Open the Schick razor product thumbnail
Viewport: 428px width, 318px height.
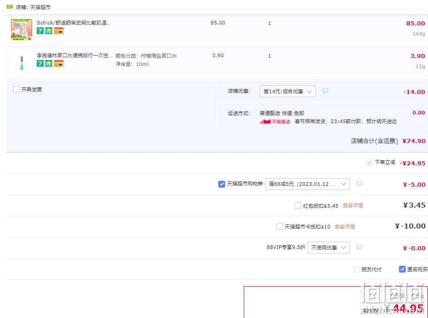(22, 30)
